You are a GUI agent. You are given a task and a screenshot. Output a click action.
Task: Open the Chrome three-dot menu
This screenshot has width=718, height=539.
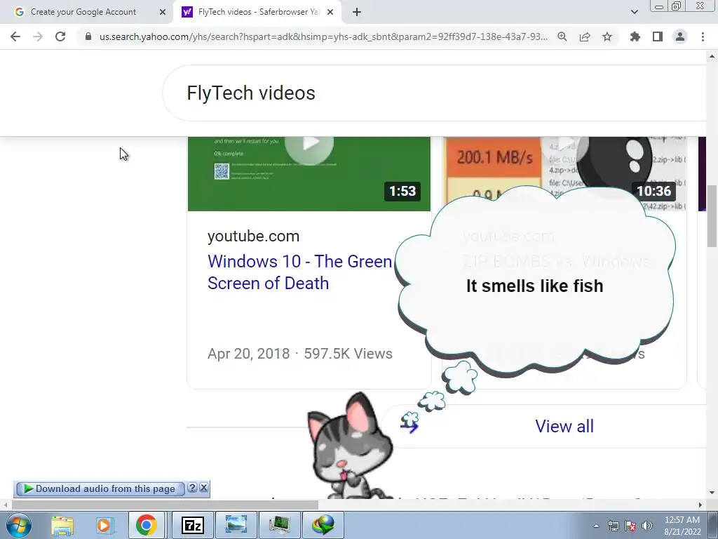point(703,36)
